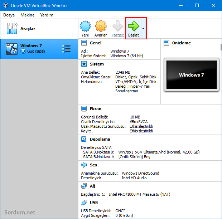
Task: Click the Ağ network icon
Action: (84, 186)
